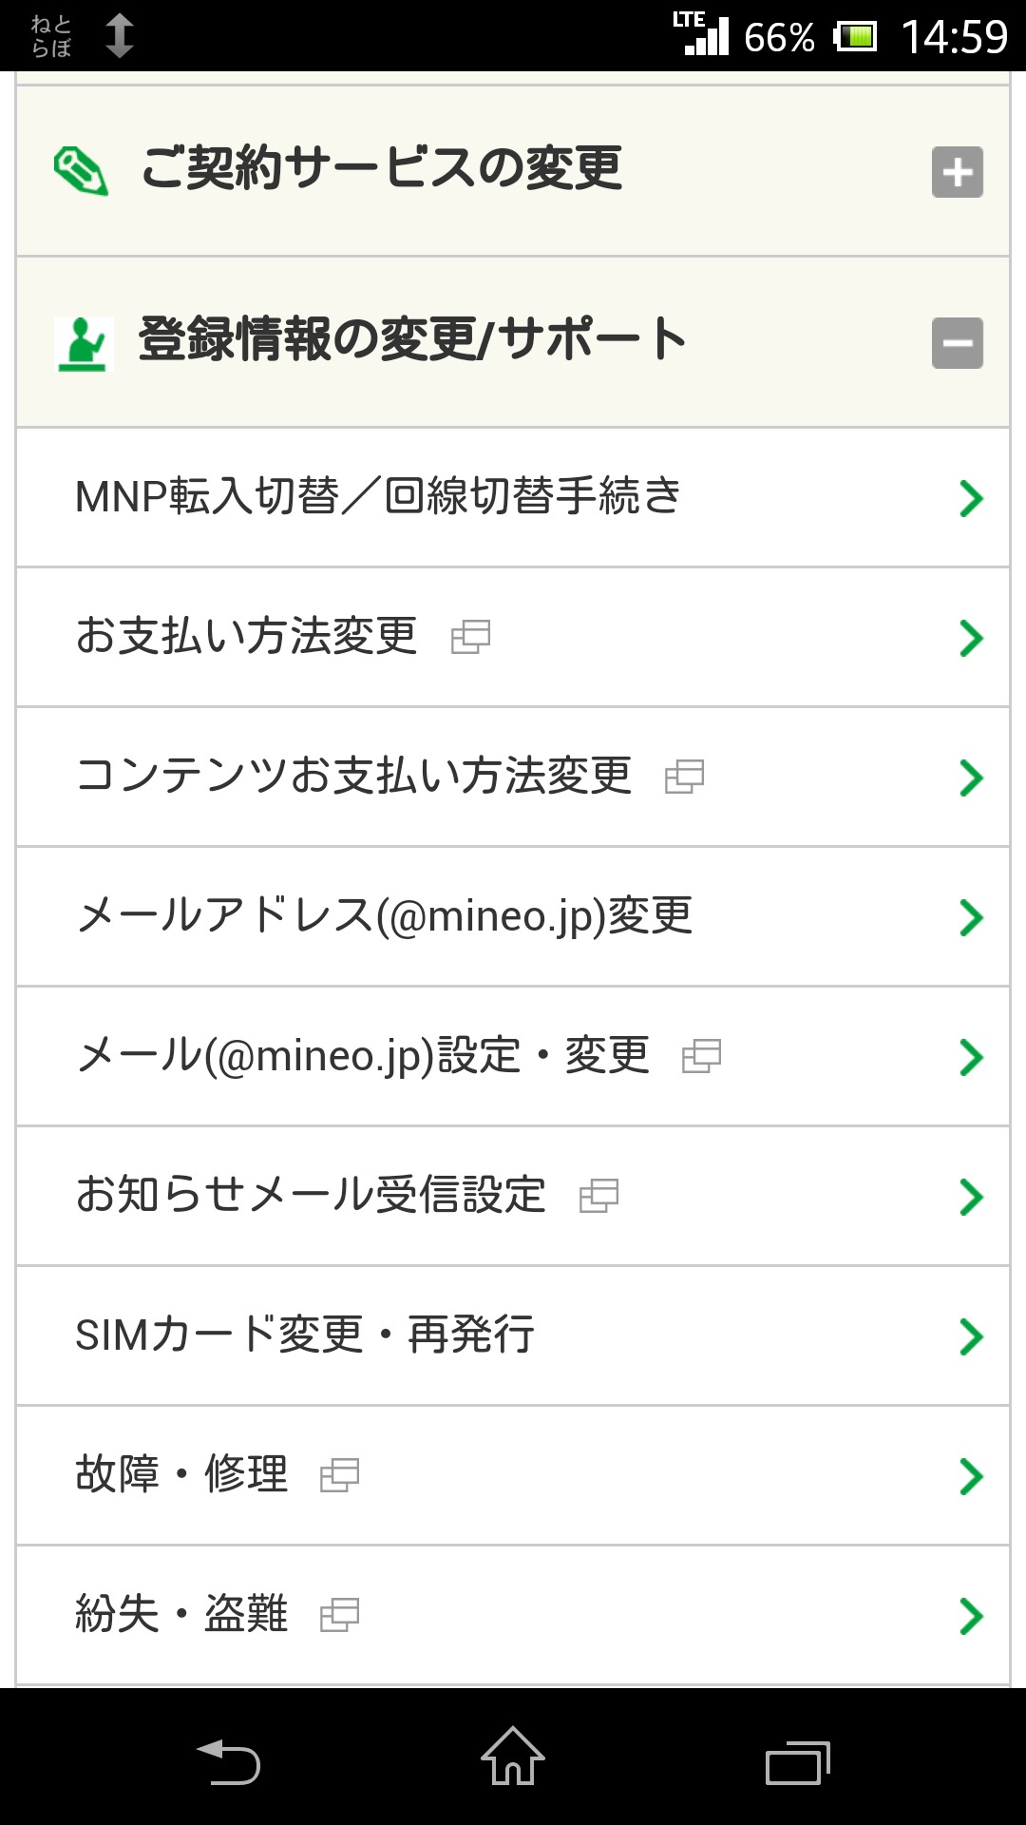Screen dimensions: 1026x1825
Task: Open コンテンツお支払い方法変更 link
Action: (x=353, y=777)
